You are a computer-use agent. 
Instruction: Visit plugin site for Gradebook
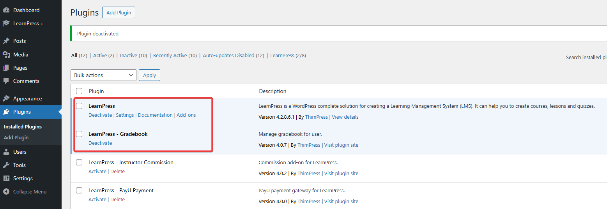tap(341, 145)
